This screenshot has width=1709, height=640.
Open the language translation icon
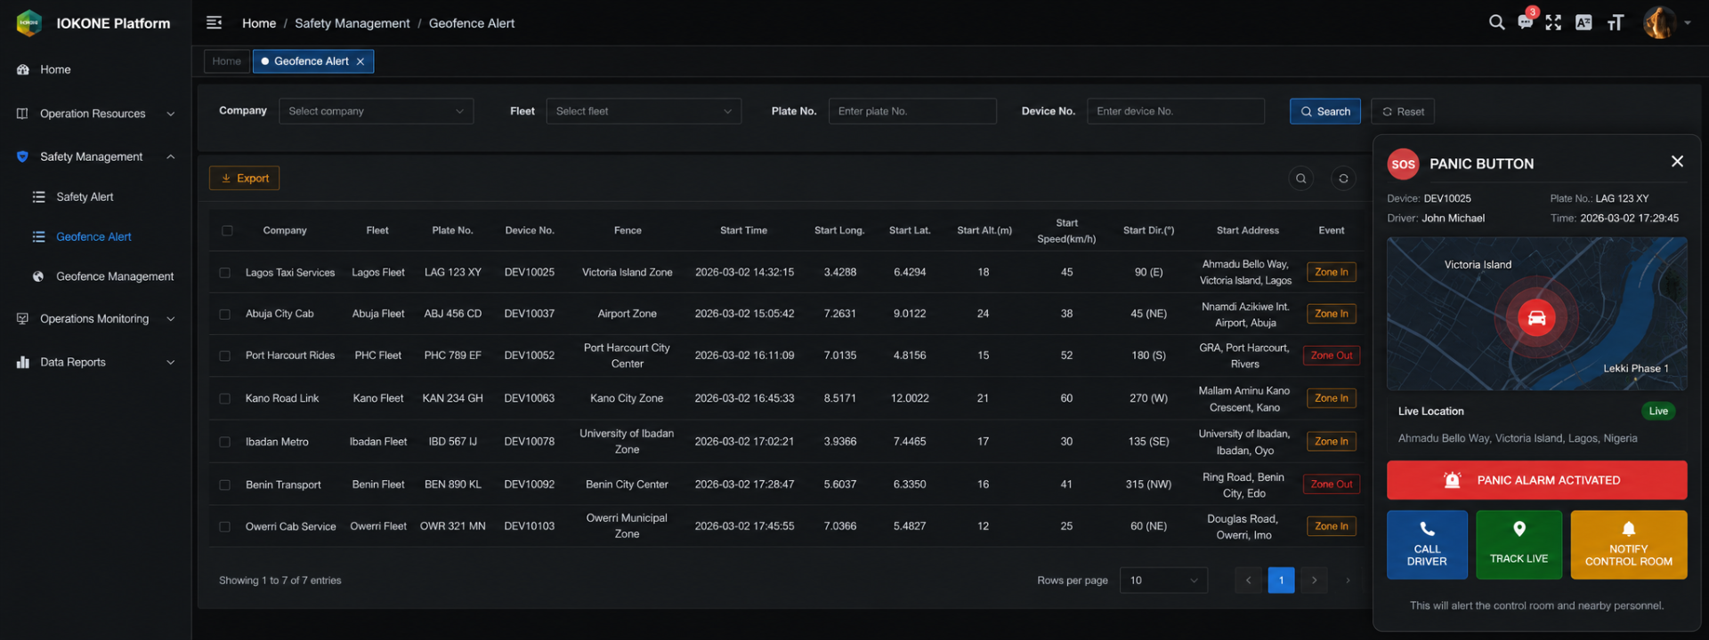point(1583,23)
